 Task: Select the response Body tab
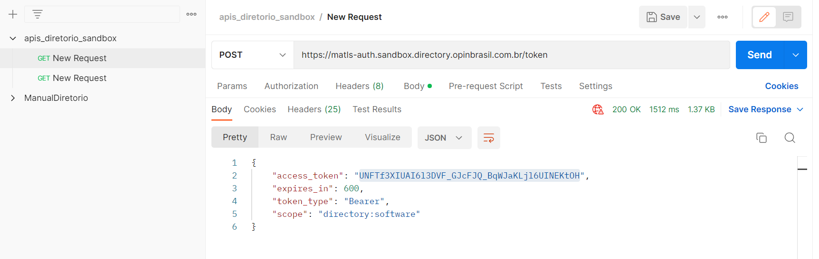pos(222,109)
